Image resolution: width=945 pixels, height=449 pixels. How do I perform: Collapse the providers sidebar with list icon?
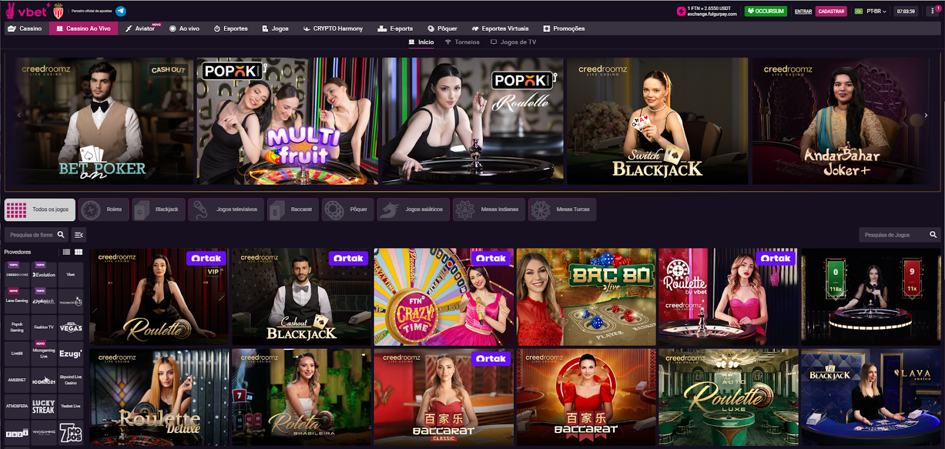click(79, 235)
